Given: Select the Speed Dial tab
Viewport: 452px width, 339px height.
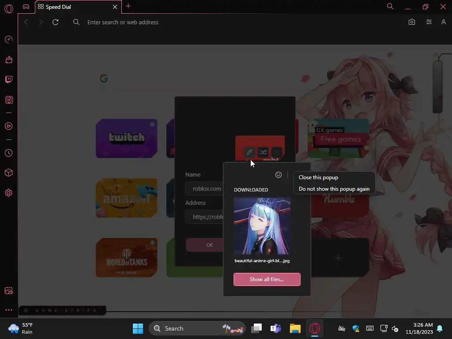Looking at the screenshot, I should click(x=78, y=7).
